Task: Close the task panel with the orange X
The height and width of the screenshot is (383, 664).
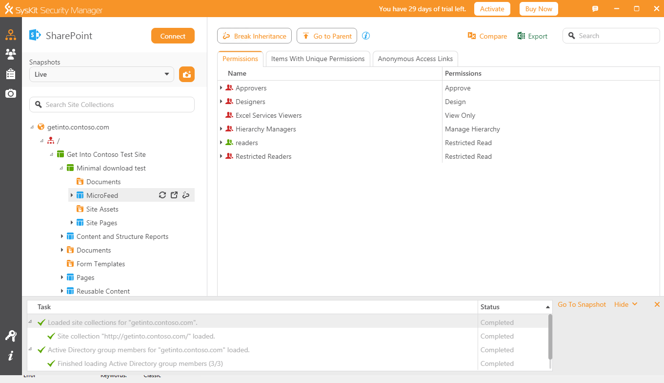Action: pos(657,304)
